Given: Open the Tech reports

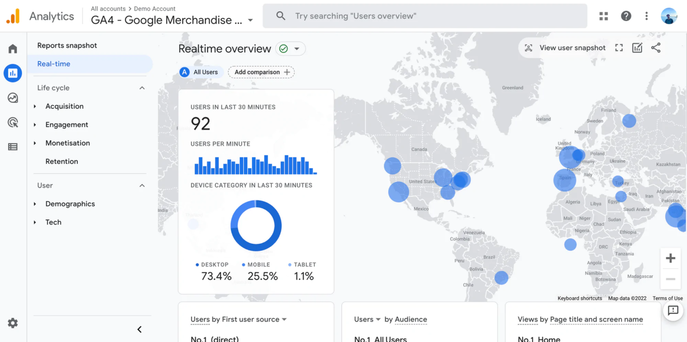Looking at the screenshot, I should (53, 222).
